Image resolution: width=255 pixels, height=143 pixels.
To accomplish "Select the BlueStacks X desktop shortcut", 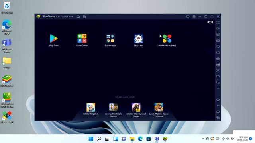I will click(x=7, y=117).
